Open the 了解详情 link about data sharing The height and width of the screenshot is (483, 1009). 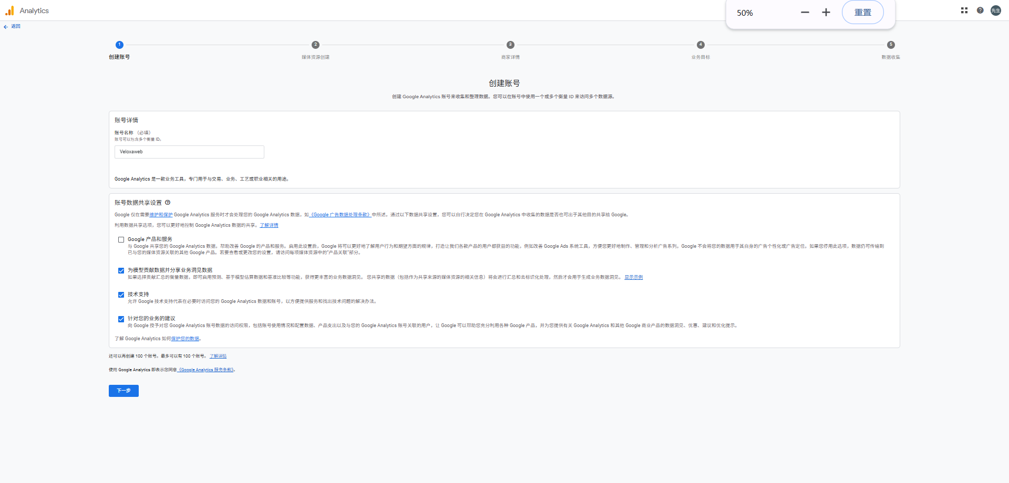coord(269,225)
